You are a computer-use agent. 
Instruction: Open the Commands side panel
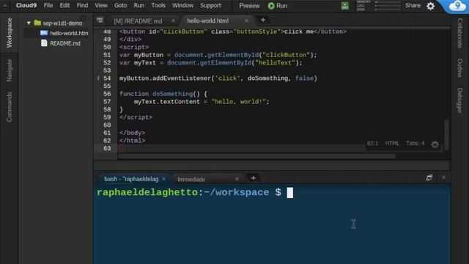pyautogui.click(x=10, y=107)
